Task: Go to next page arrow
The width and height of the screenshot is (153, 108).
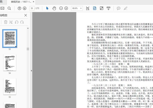Action: 24,8
